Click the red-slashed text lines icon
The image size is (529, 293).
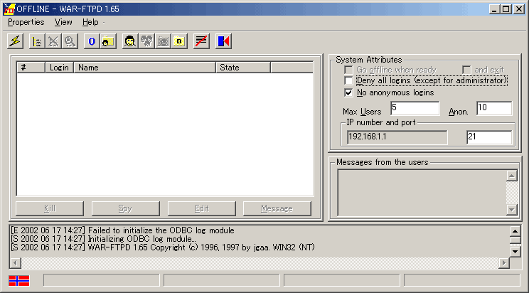201,41
